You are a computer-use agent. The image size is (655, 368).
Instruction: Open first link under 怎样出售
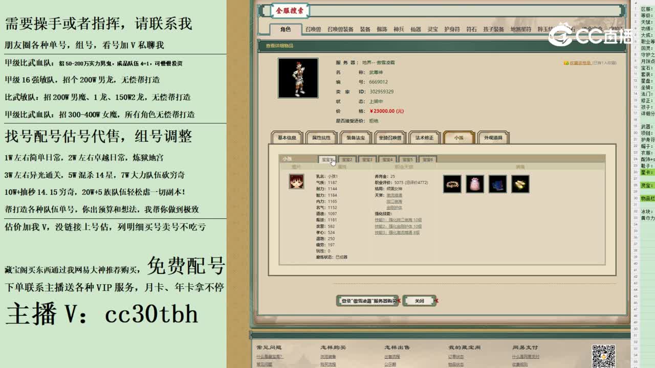392,357
